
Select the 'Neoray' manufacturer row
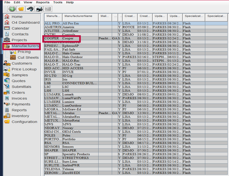click(x=136, y=128)
